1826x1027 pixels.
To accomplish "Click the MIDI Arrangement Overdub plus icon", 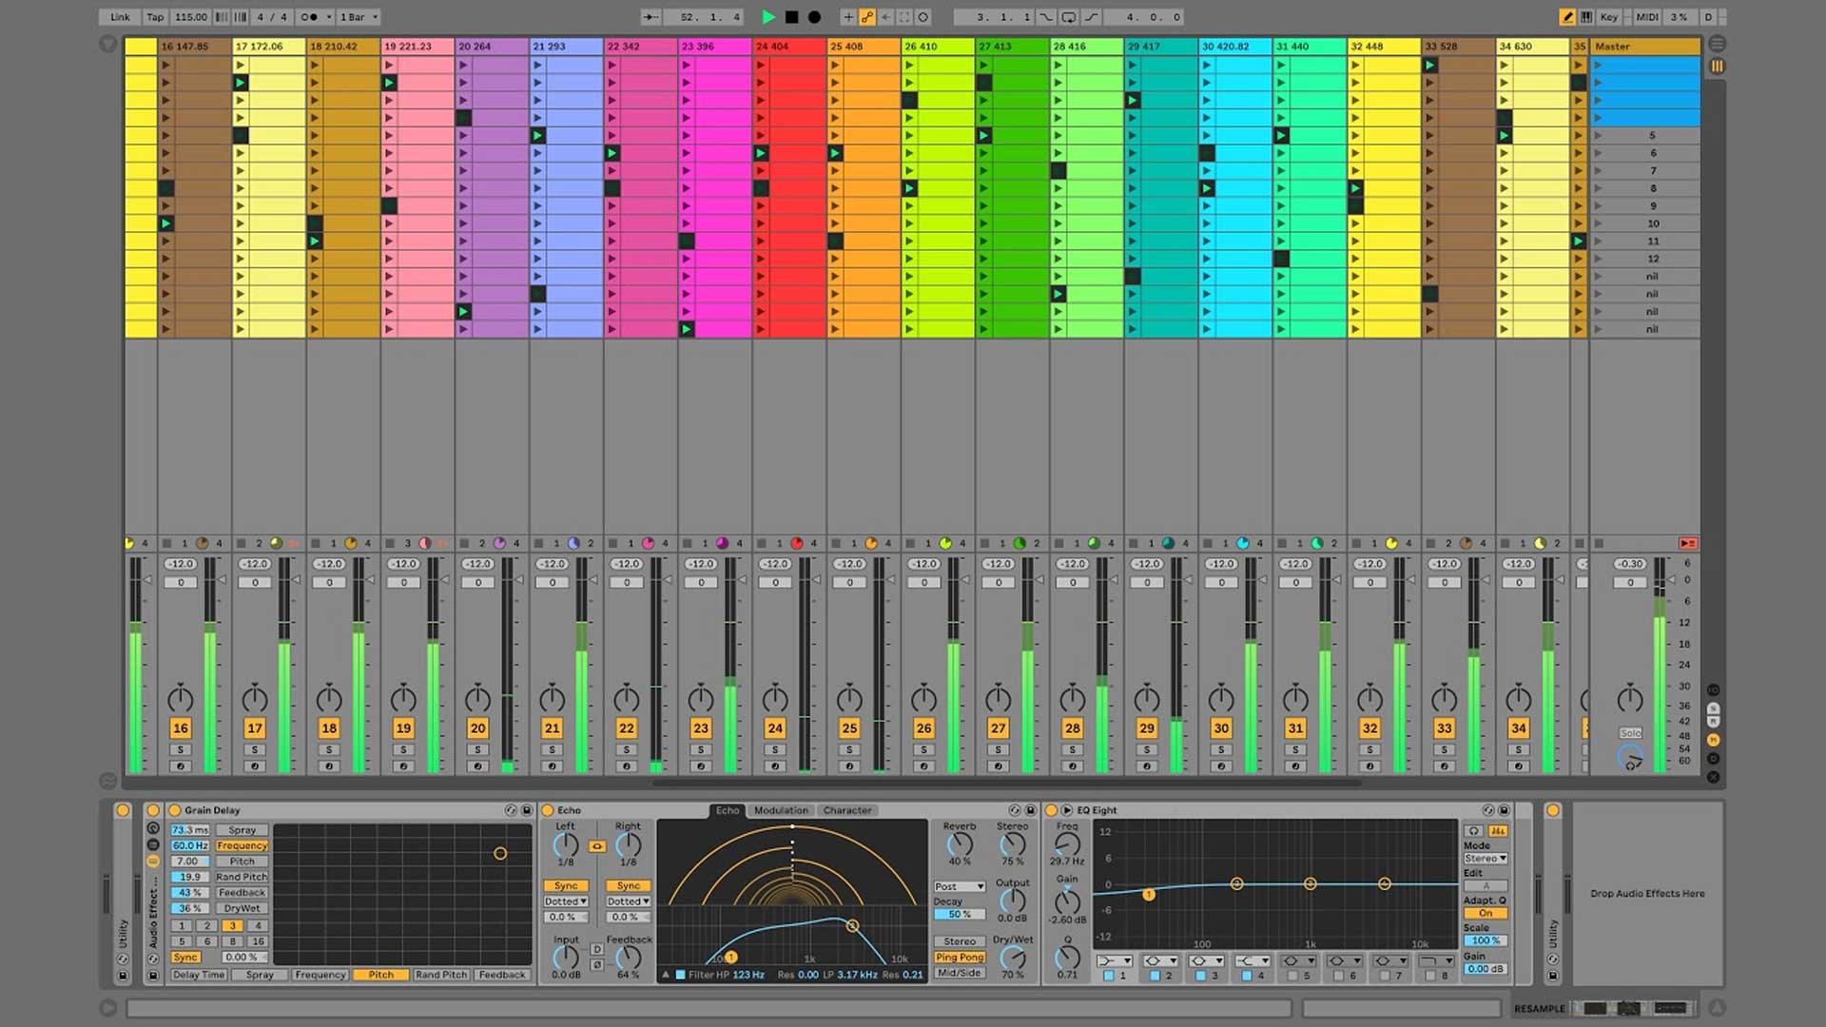I will coord(848,17).
